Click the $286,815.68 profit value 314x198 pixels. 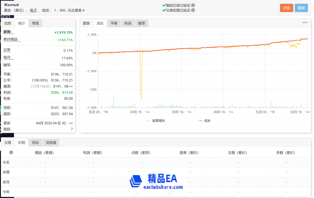point(62,92)
